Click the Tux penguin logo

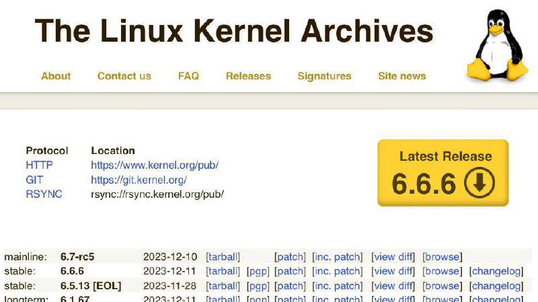(496, 44)
